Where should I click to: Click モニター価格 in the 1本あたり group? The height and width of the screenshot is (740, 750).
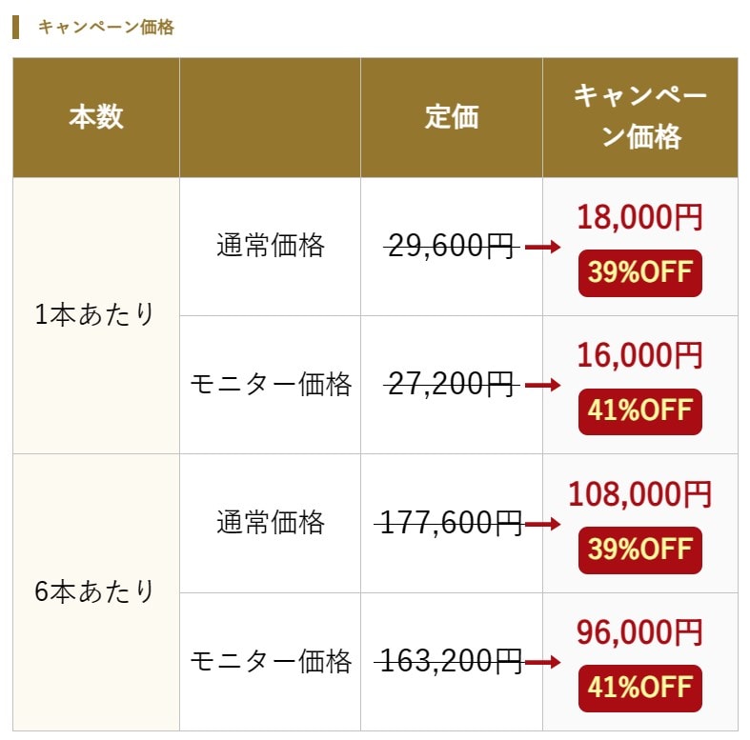tap(271, 384)
